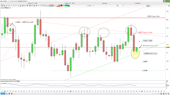Image resolution: width=170 pixels, height=95 pixels.
Task: Click the scrollbar left arrow
Action: click(x=14, y=94)
